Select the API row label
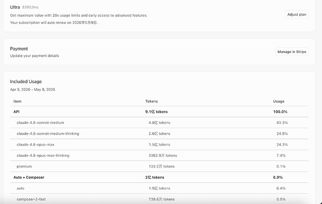The height and width of the screenshot is (204, 322). point(16,112)
